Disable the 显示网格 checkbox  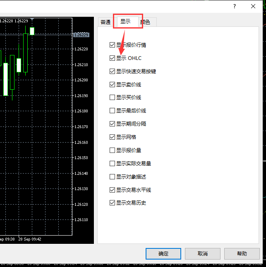[112, 137]
